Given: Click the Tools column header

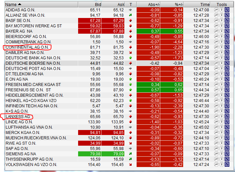Looking at the screenshot, I should click(x=222, y=5).
